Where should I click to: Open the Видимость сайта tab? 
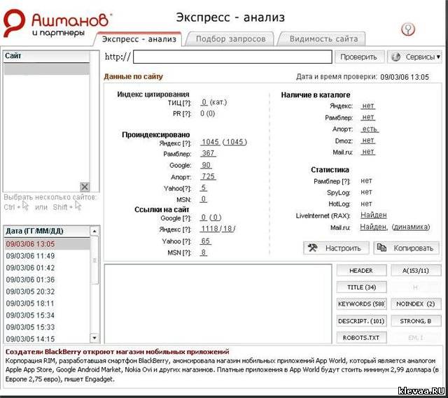click(x=323, y=39)
